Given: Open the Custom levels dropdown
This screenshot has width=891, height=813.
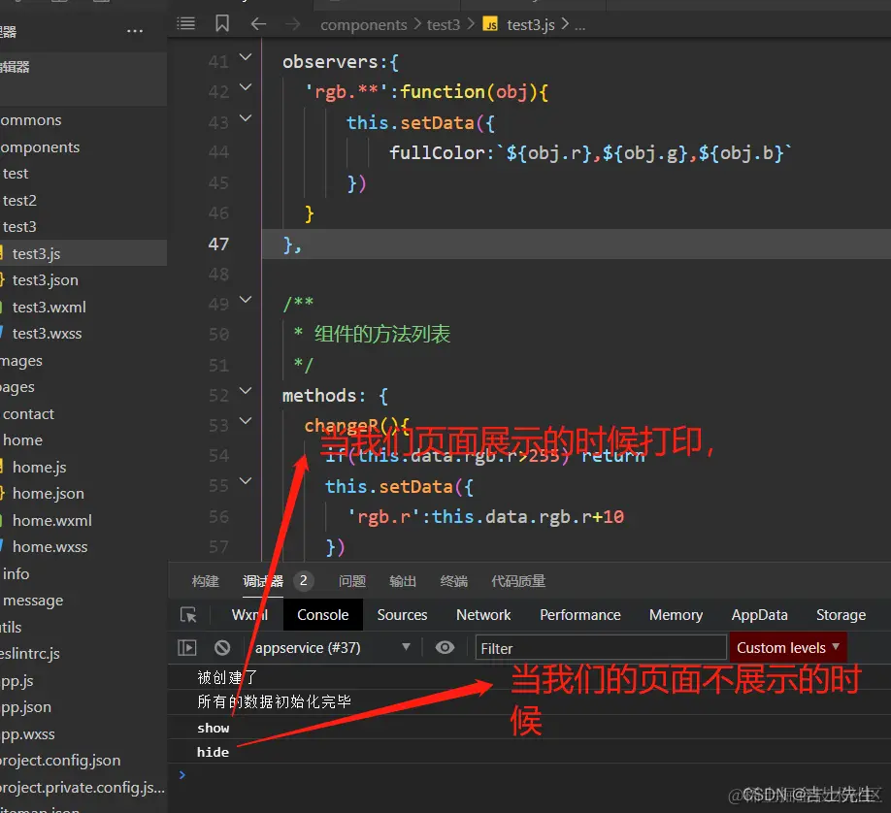Looking at the screenshot, I should click(788, 648).
